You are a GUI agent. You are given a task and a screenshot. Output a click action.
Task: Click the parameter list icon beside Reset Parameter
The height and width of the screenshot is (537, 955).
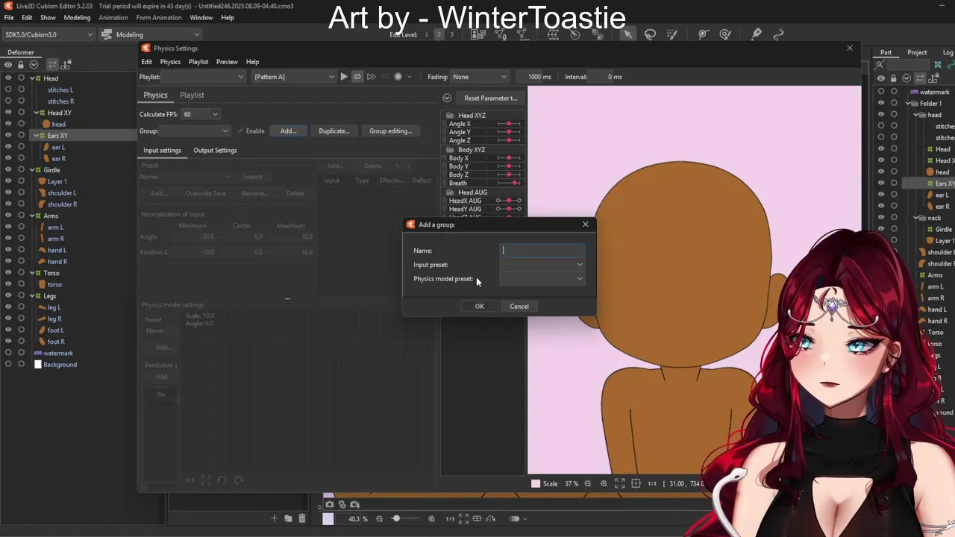(x=446, y=98)
